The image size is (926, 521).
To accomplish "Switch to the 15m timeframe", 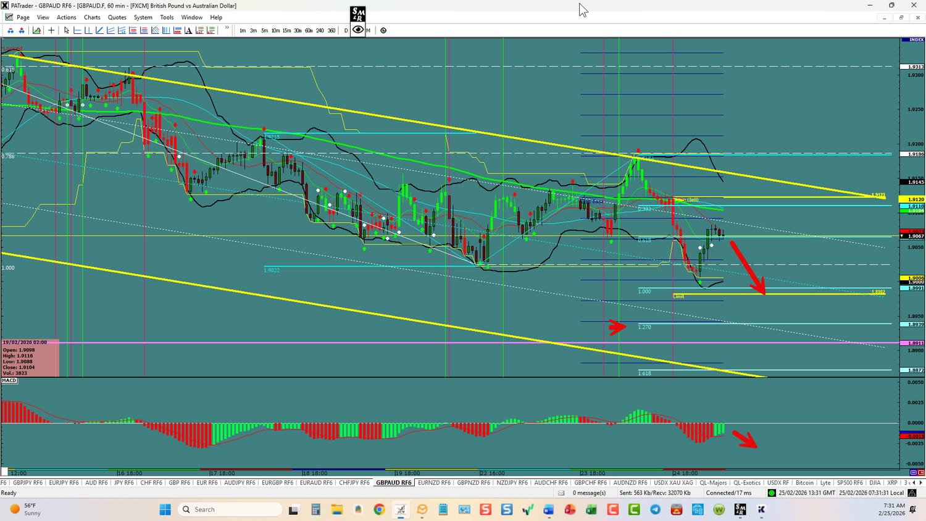I will 286,30.
